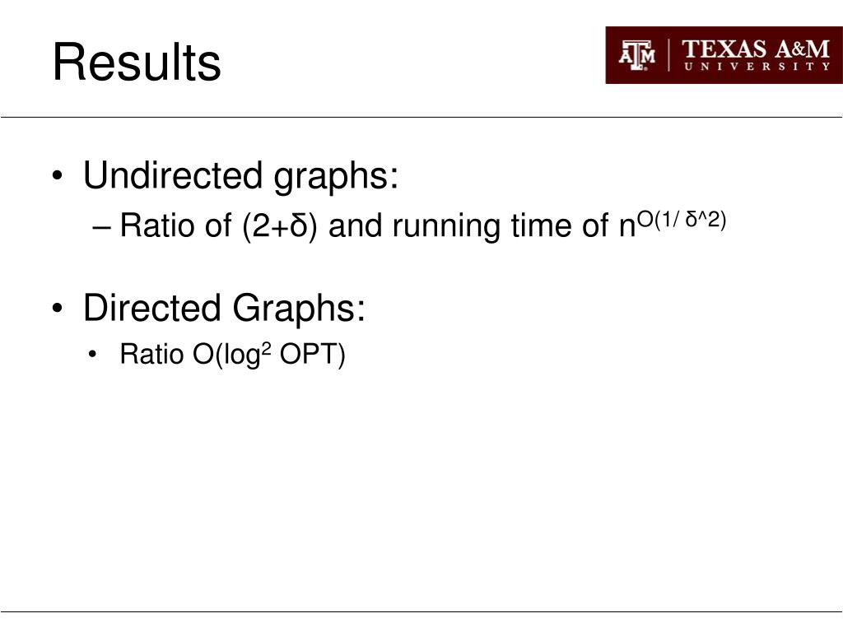This screenshot has height=632, width=843.
Task: Click the O(1/δ^2) superscript exponent
Action: [x=681, y=219]
